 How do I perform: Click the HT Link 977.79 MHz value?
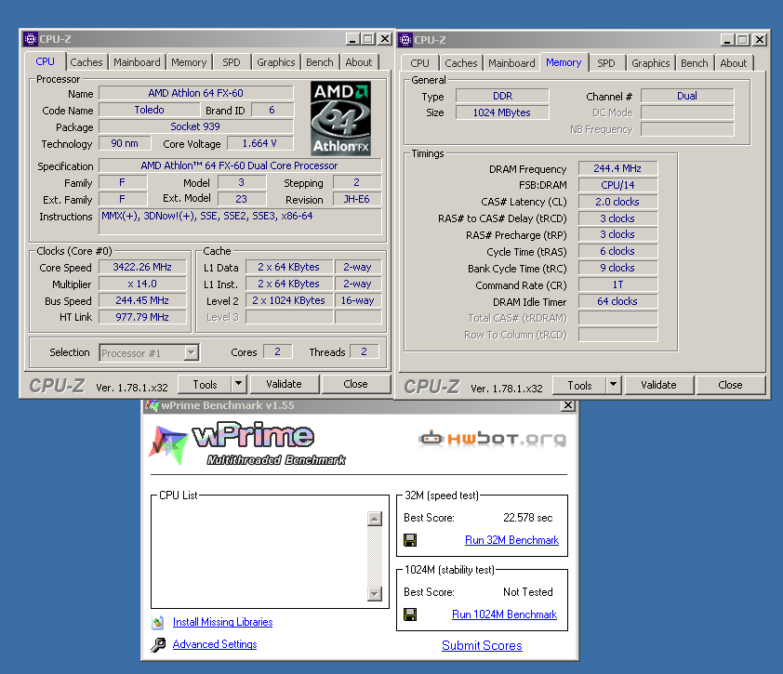coord(142,317)
